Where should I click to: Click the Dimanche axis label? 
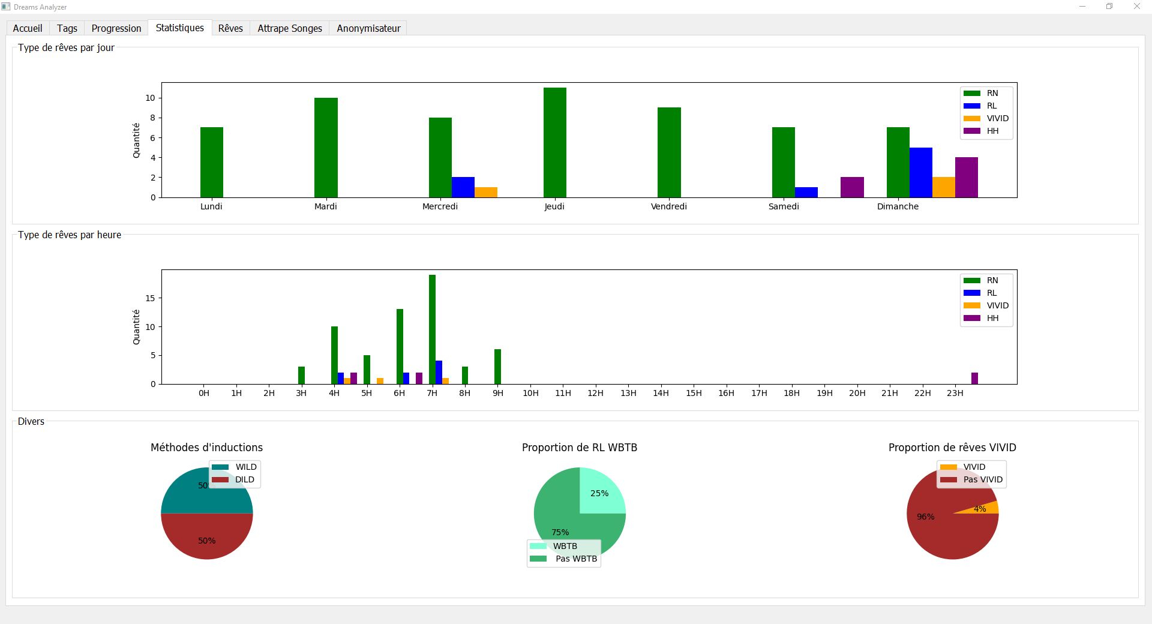pyautogui.click(x=898, y=206)
